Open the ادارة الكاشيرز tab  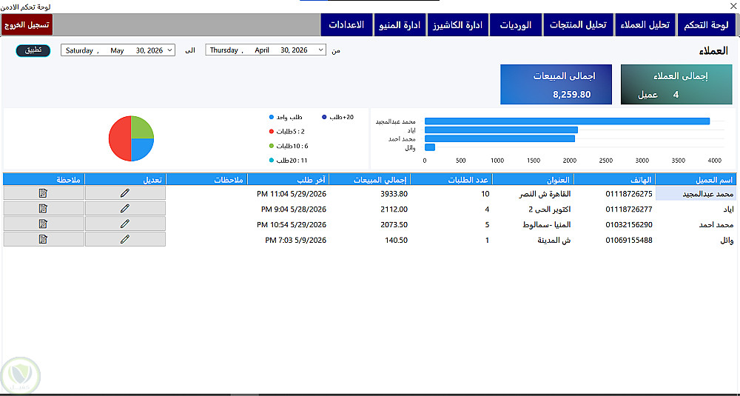click(x=458, y=25)
